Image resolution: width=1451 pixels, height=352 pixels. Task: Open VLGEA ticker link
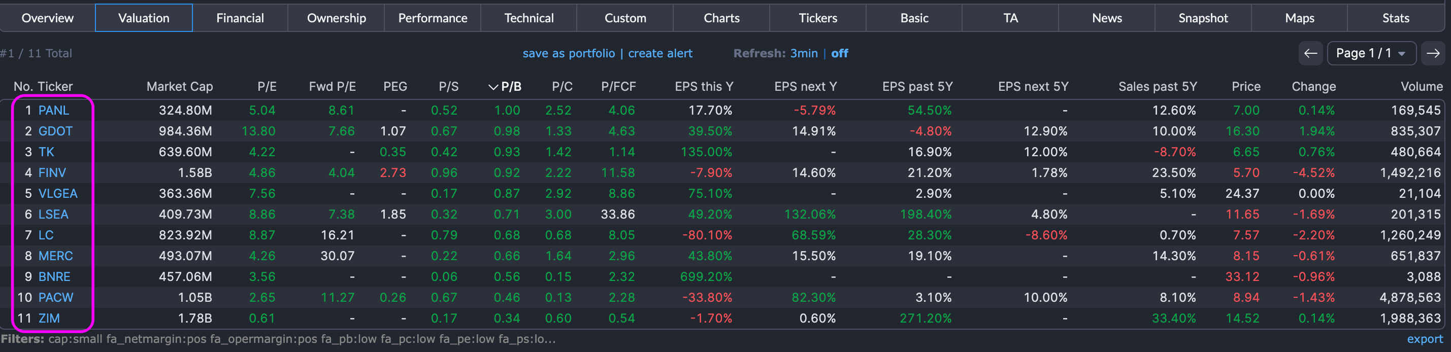tap(57, 193)
